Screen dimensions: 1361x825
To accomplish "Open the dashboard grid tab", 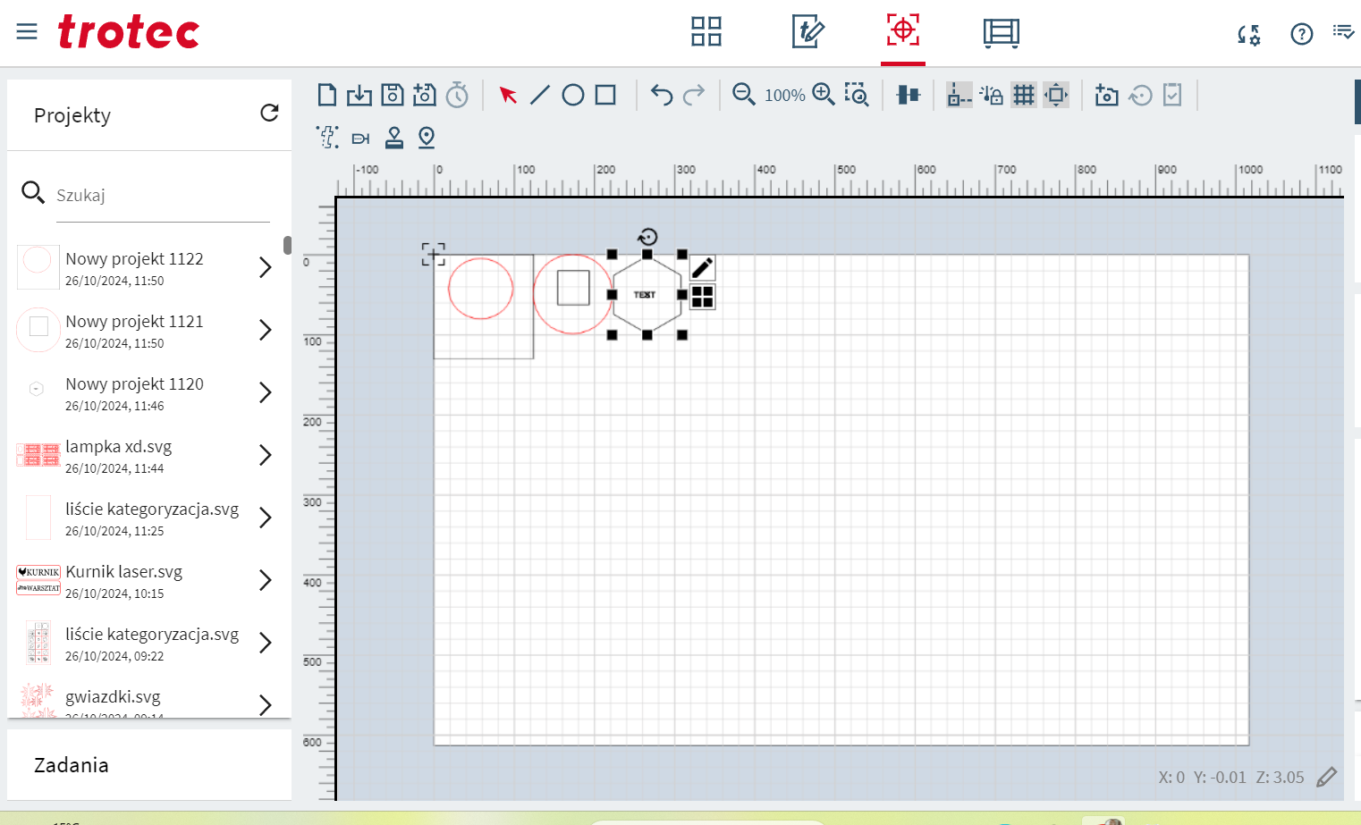I will coord(706,31).
